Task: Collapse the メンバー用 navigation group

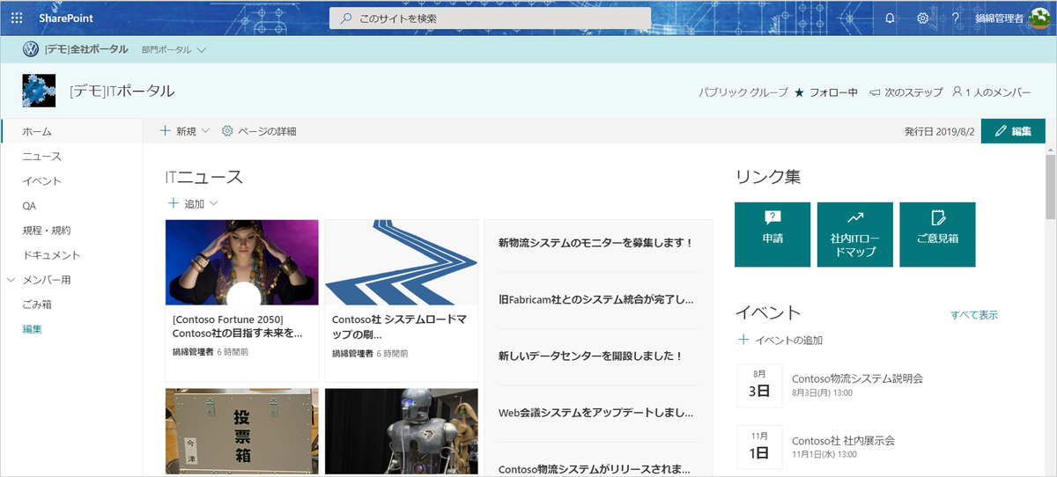Action: (11, 280)
